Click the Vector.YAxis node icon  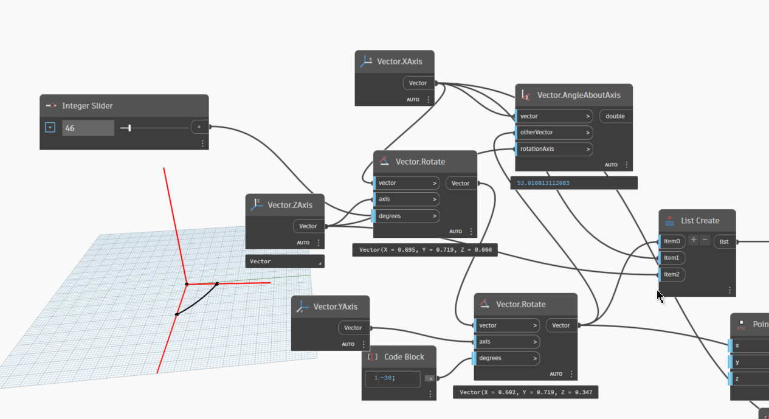pyautogui.click(x=303, y=307)
